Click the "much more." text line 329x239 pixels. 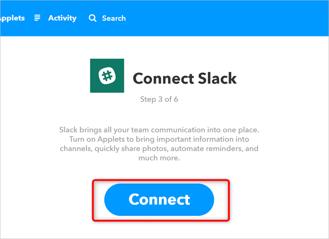159,158
